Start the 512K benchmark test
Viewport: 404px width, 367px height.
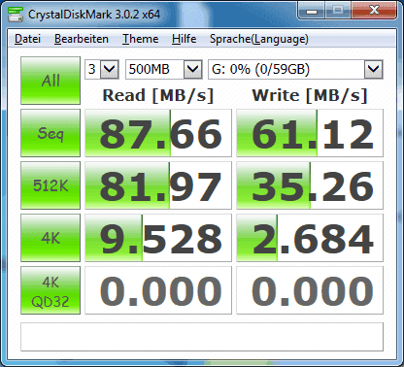click(x=50, y=185)
